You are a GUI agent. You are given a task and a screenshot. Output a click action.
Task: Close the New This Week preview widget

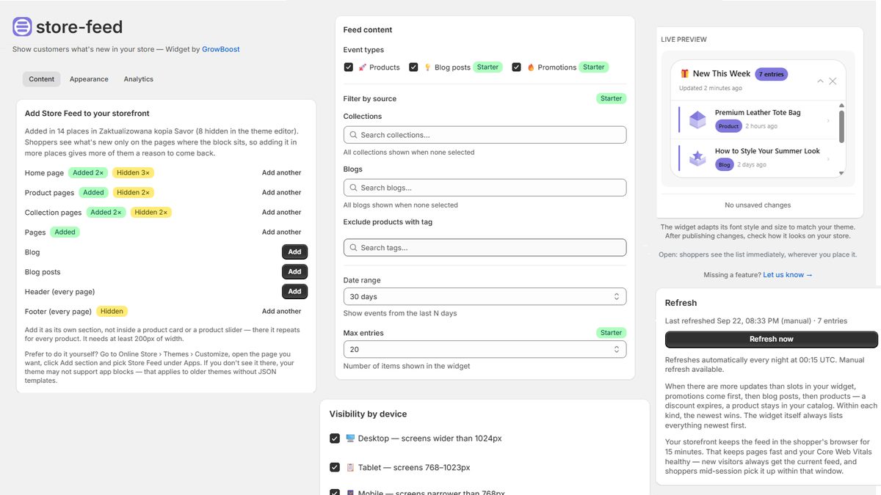tap(833, 81)
